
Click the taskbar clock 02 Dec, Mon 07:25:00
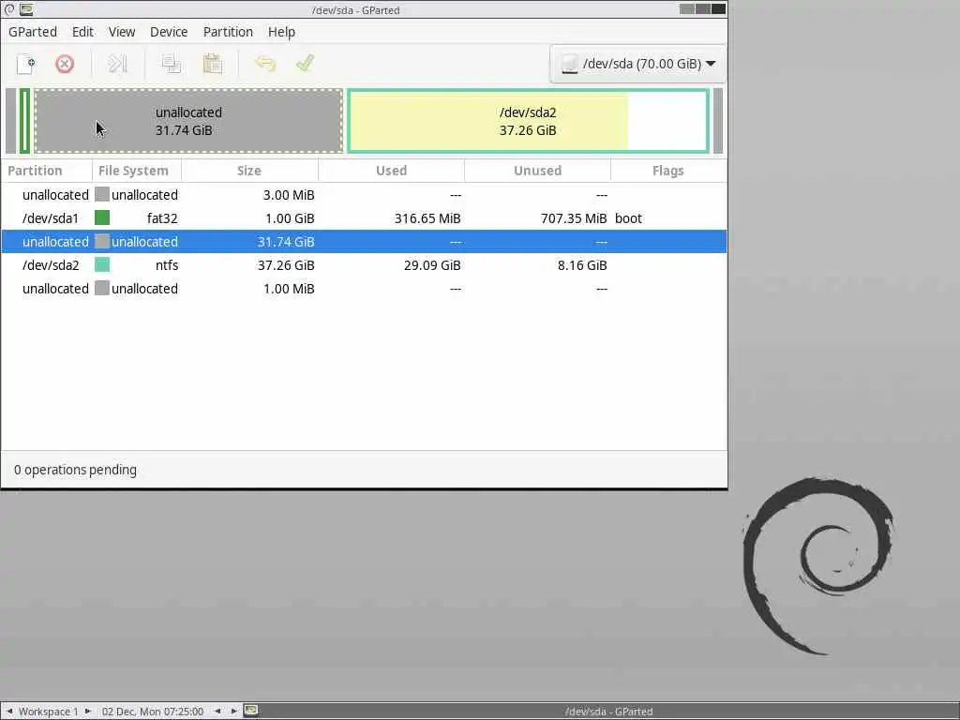coord(153,712)
